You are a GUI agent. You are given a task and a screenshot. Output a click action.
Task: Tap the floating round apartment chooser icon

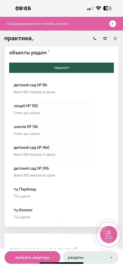(x=109, y=235)
